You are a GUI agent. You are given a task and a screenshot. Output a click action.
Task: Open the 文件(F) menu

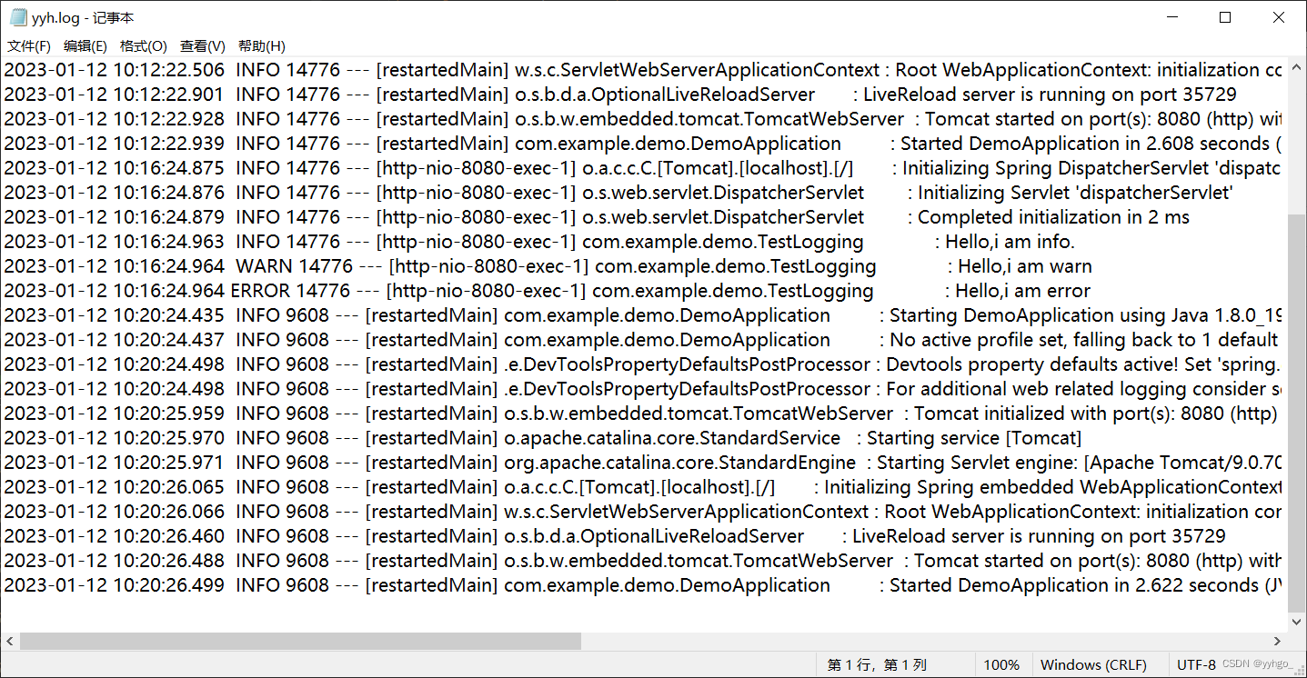point(29,46)
